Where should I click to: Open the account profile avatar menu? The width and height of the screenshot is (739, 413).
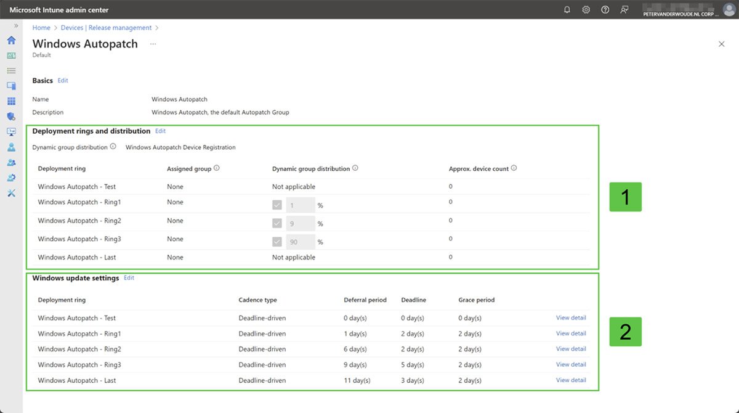(x=729, y=10)
